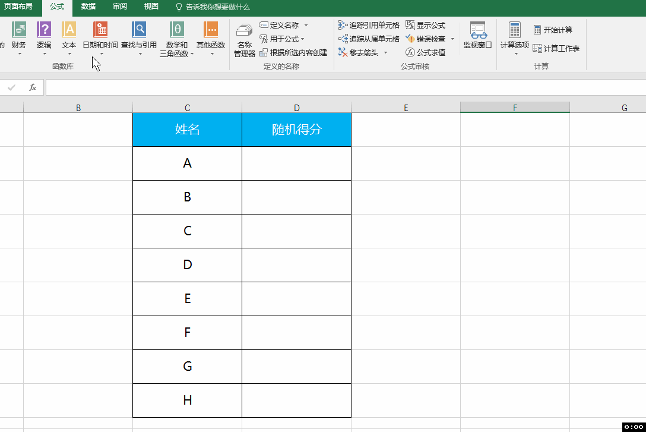646x432 pixels.
Task: Open the 财务 (Financial) functions icon
Action: coord(19,30)
